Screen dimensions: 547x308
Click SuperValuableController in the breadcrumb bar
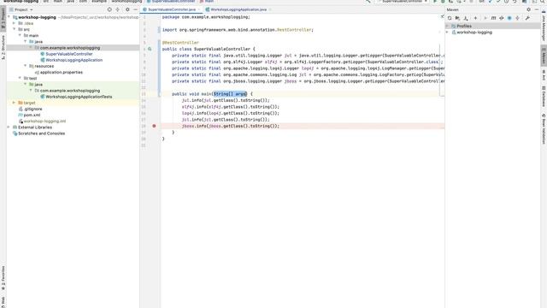(173, 2)
